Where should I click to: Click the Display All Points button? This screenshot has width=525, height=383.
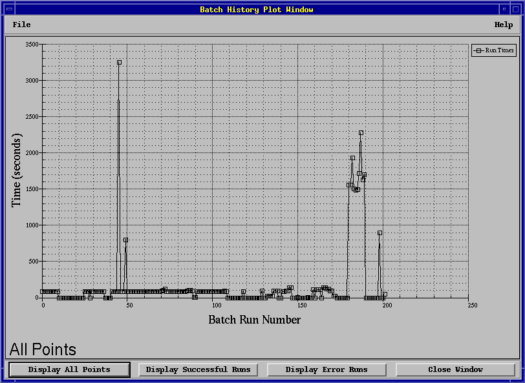click(69, 369)
